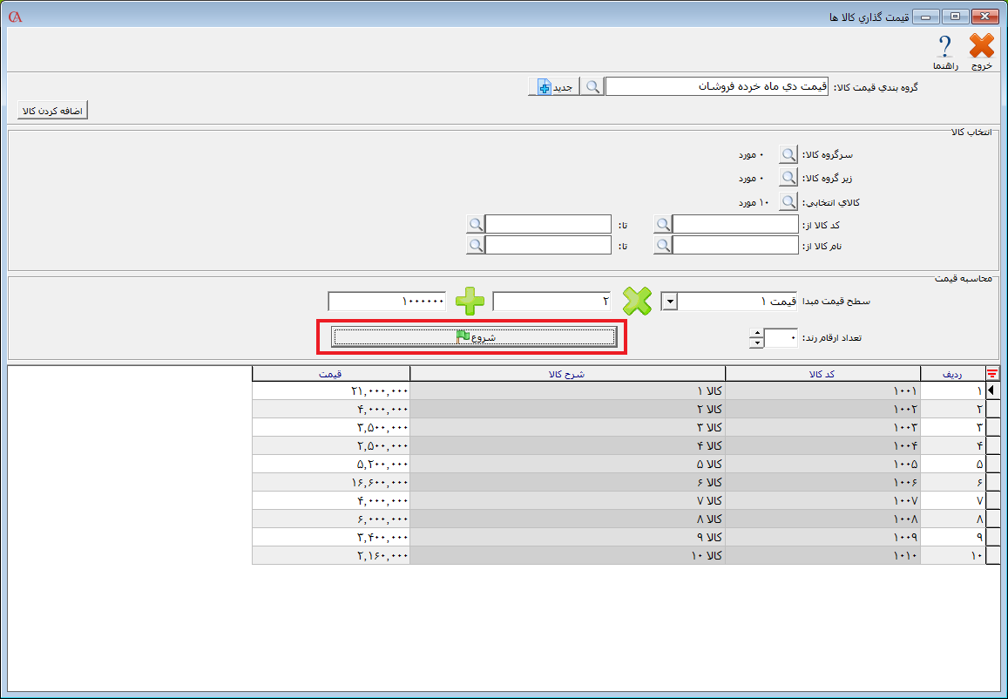Click the product code (کد کالا) column header
The width and height of the screenshot is (1008, 699).
pos(822,374)
